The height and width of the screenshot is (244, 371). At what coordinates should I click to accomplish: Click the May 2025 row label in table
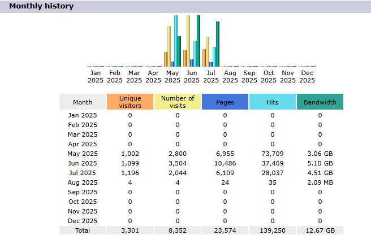[83, 154]
